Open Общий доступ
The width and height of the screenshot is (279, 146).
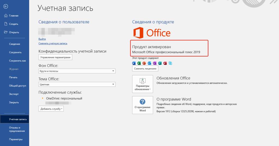[14, 86]
